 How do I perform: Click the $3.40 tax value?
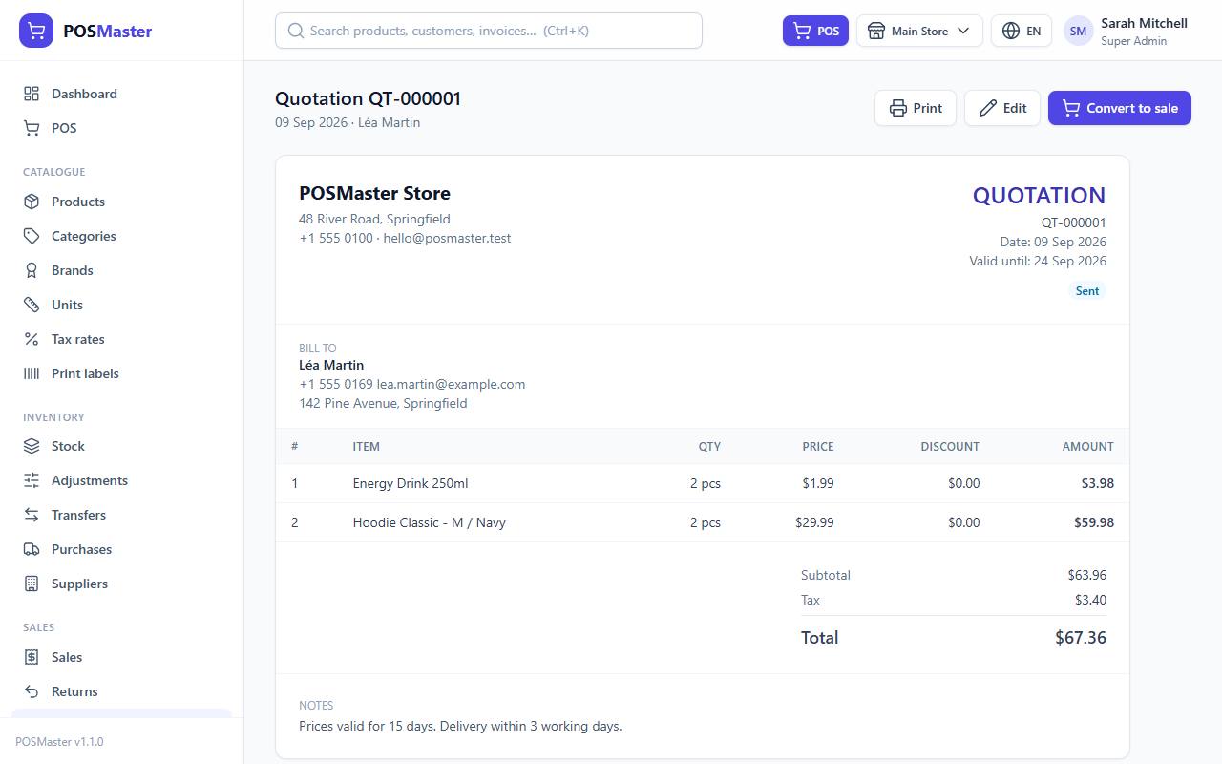(1090, 600)
